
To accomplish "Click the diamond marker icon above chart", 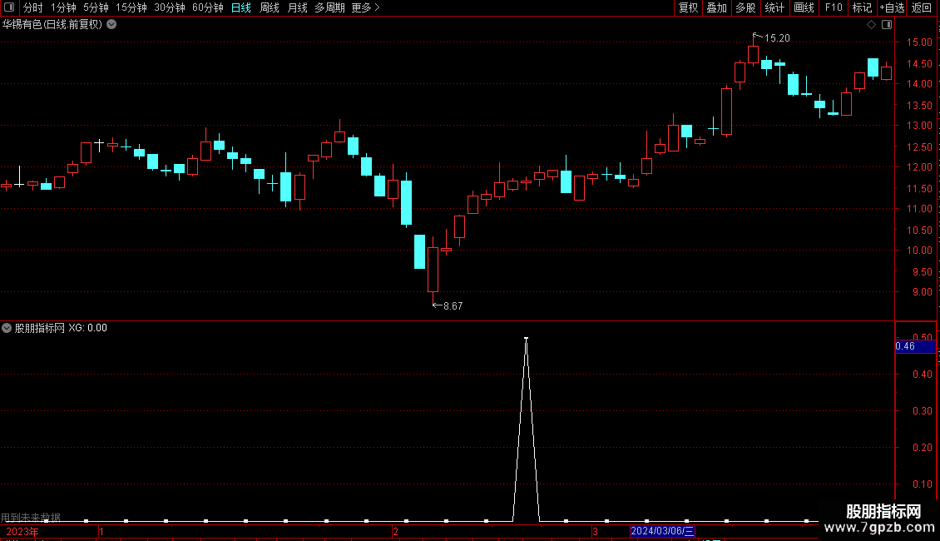I will (x=871, y=25).
